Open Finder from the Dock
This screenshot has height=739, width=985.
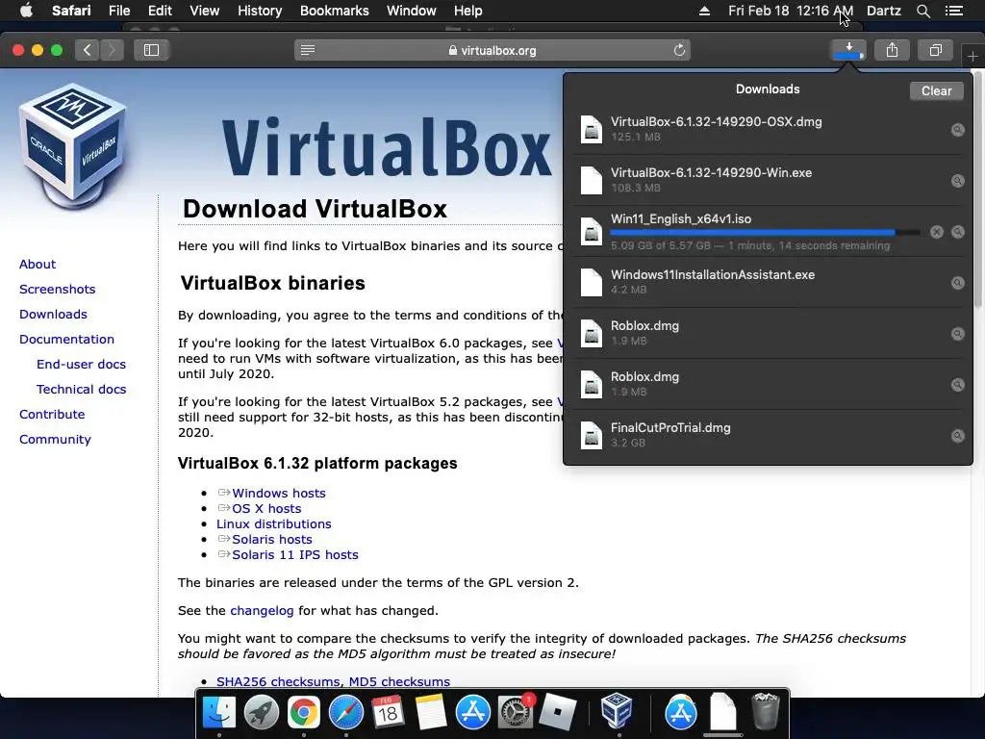pyautogui.click(x=218, y=712)
